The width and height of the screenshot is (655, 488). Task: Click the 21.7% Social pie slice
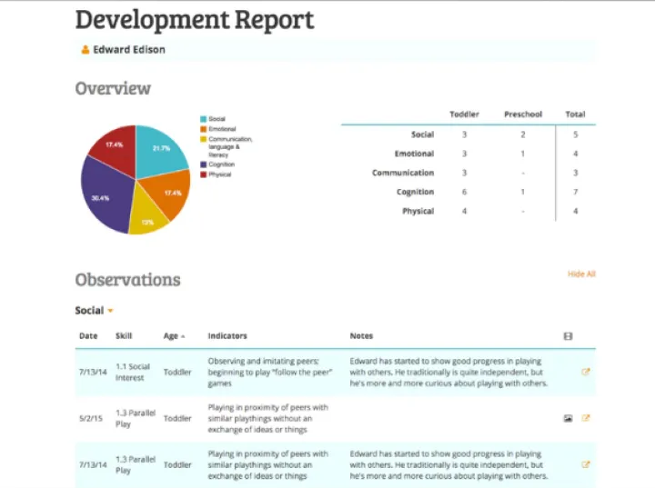coord(160,149)
